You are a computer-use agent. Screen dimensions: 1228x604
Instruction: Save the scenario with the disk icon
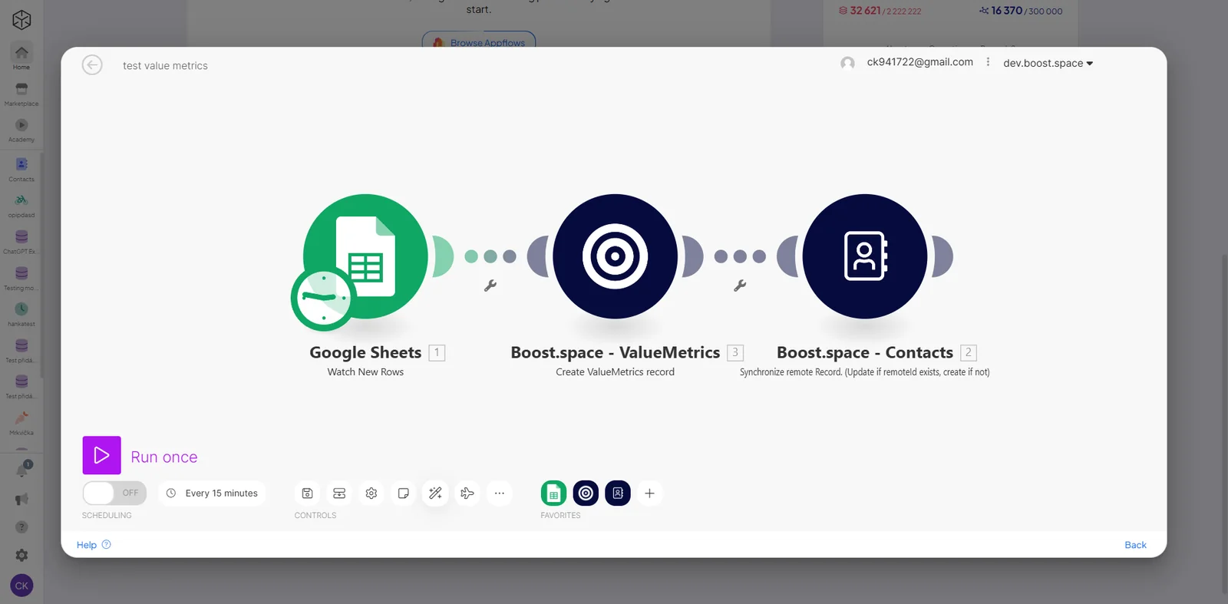click(x=307, y=493)
